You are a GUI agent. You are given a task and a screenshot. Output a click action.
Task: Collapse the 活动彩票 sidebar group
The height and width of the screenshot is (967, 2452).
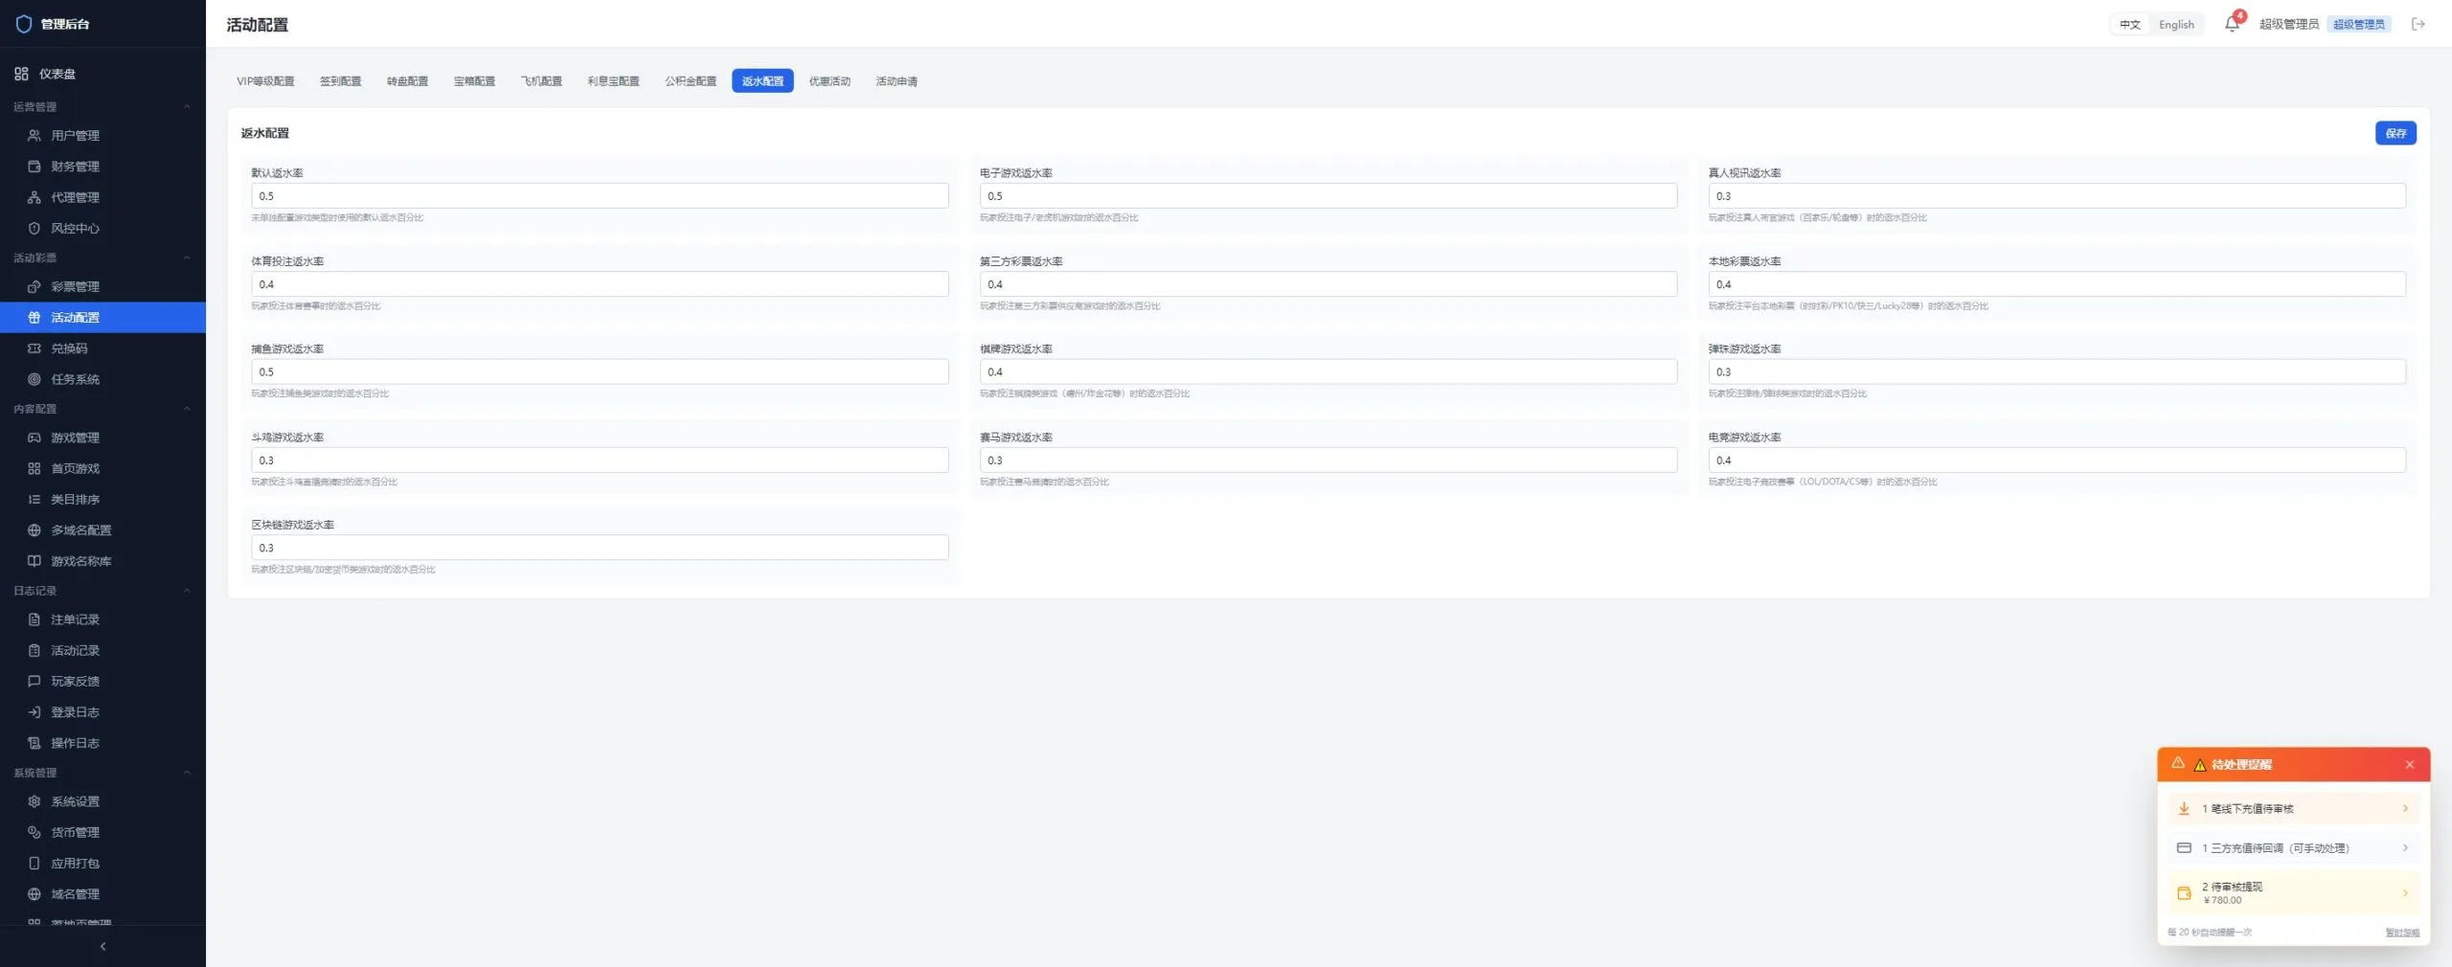pyautogui.click(x=187, y=258)
